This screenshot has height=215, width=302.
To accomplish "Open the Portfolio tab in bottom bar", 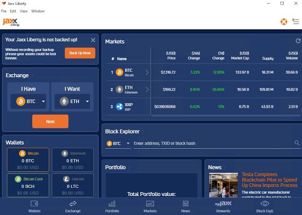I will [112, 207].
